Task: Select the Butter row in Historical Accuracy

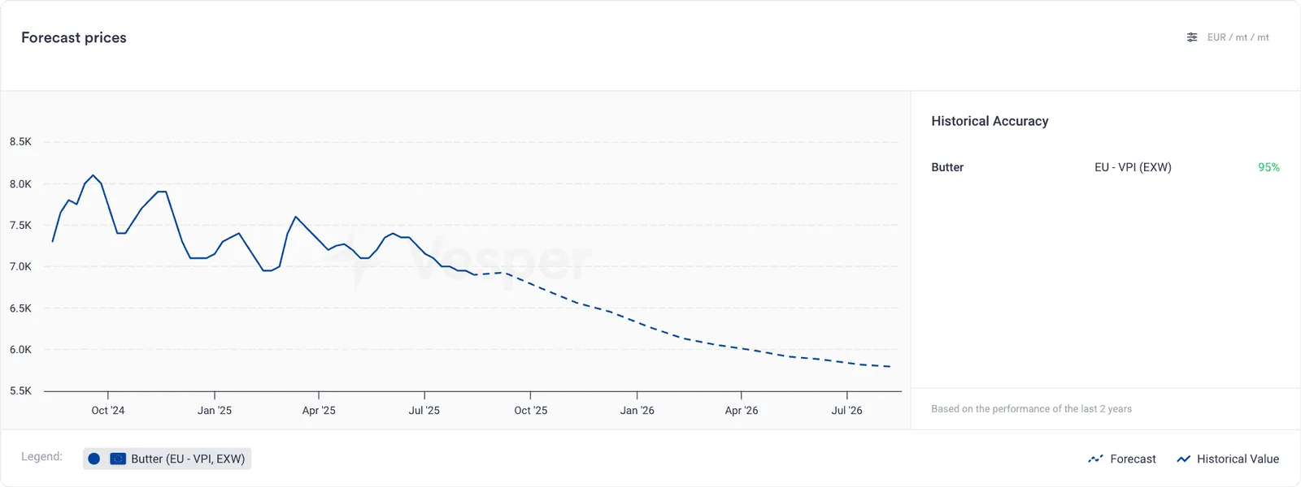Action: coord(1106,167)
